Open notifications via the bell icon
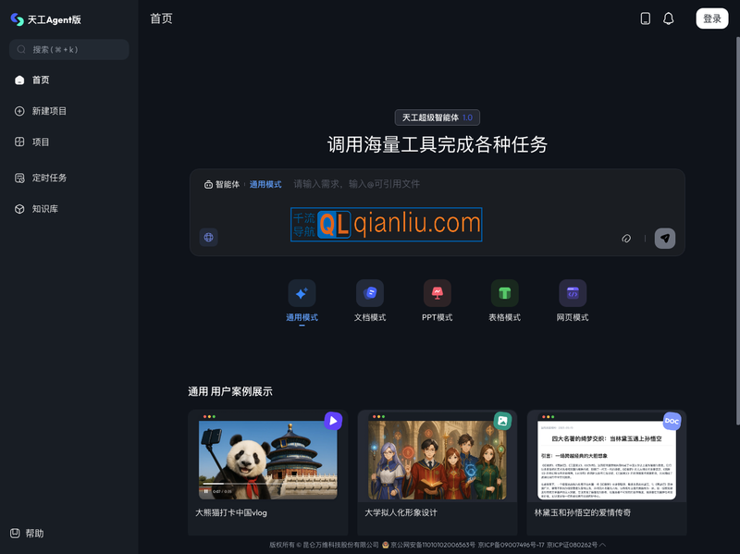Viewport: 740px width, 554px height. (x=668, y=18)
